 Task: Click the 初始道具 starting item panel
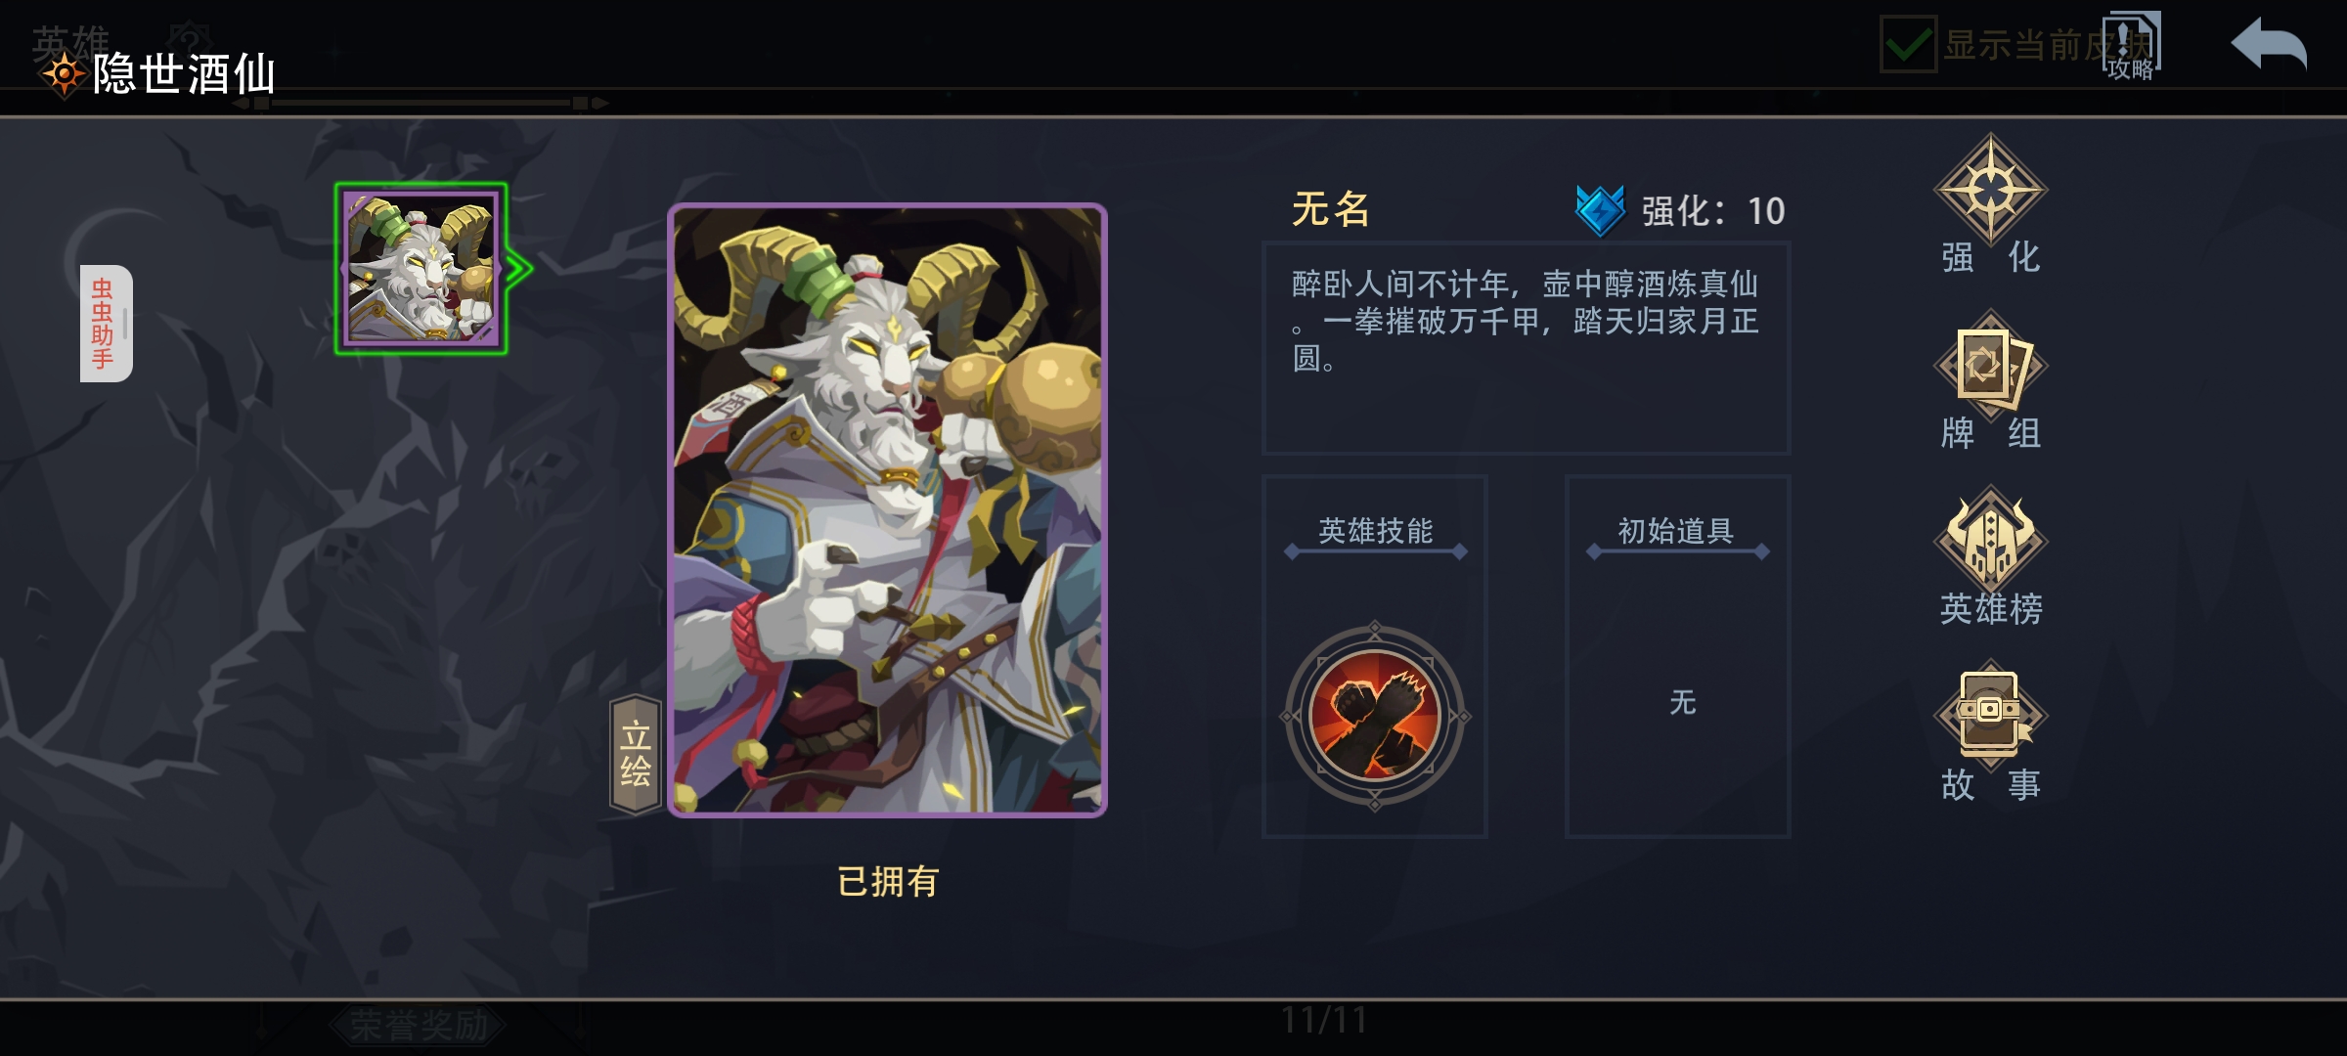(x=1677, y=656)
